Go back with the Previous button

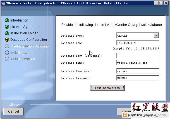pos(124,111)
